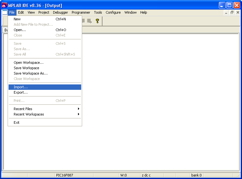242x179 pixels.
Task: Click 'z dc c' status bar field
Action: 146,175
